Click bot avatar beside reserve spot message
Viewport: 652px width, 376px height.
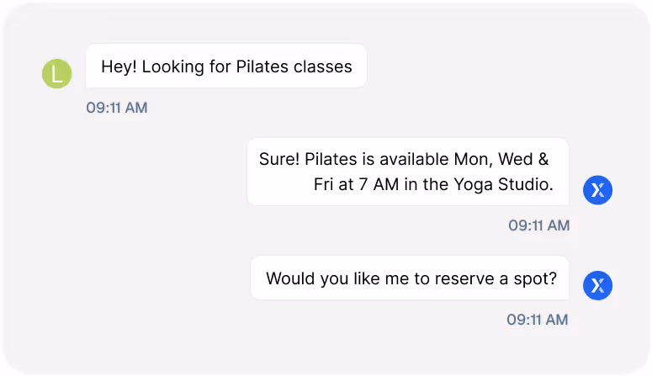(597, 286)
